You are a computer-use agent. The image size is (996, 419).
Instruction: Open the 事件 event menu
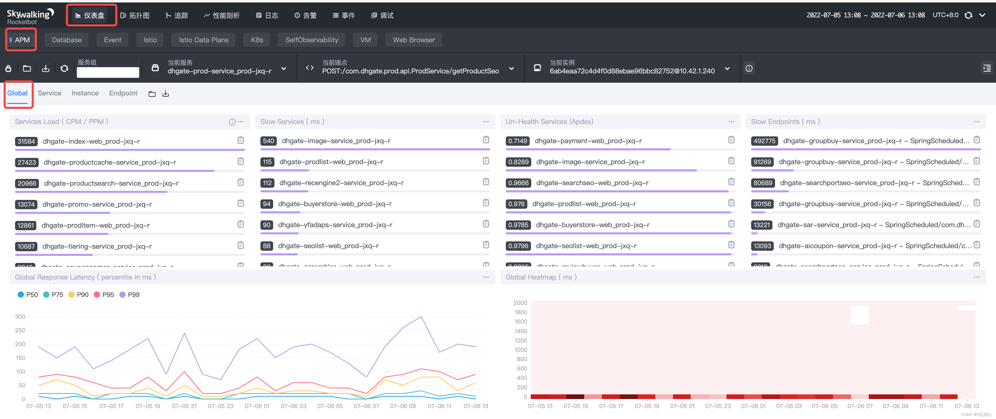pos(344,16)
